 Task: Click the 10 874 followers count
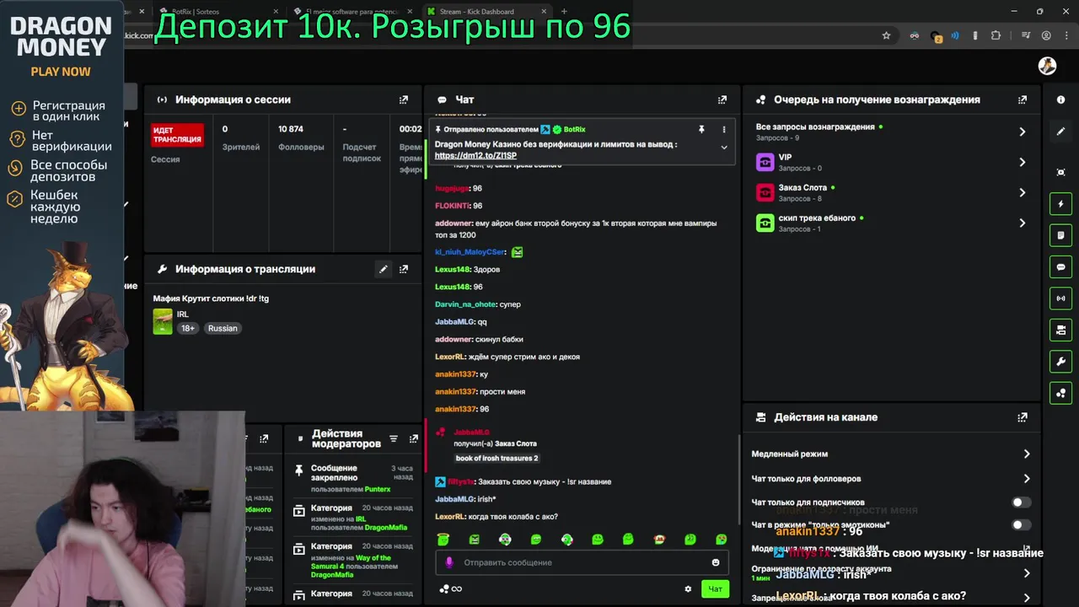[x=291, y=129]
